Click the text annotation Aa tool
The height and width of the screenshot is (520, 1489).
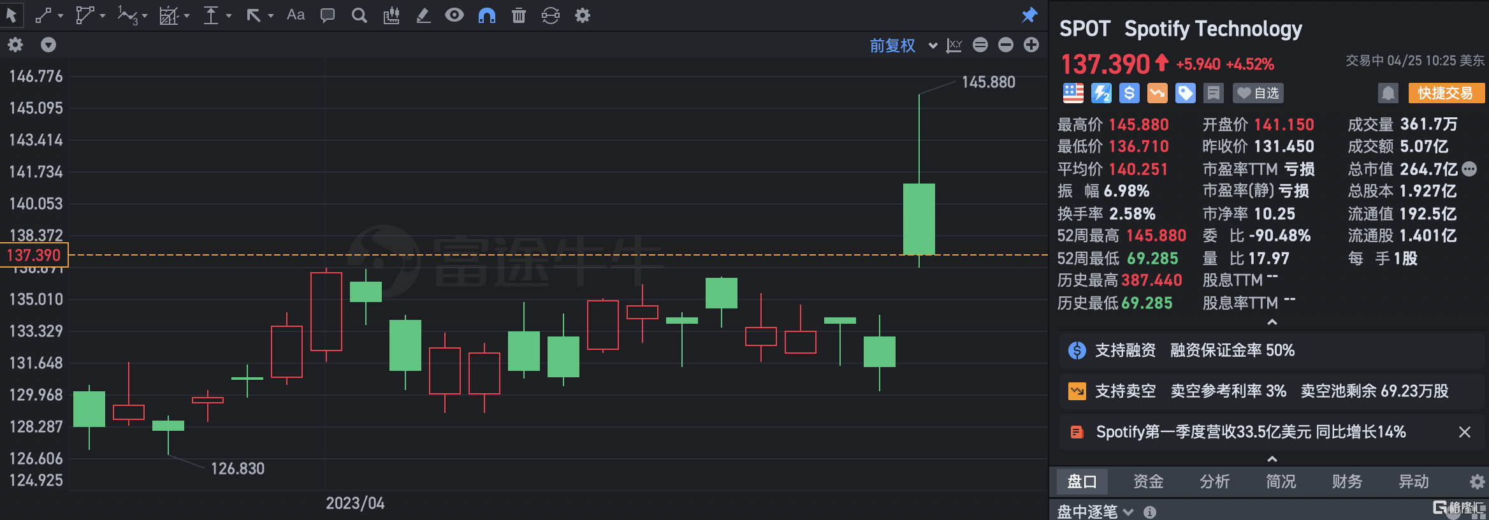(x=295, y=15)
